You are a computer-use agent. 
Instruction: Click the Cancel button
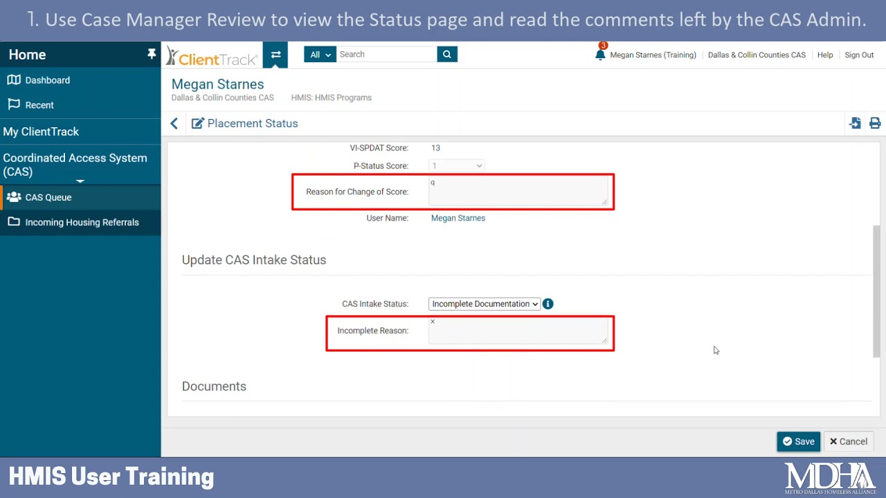click(848, 441)
